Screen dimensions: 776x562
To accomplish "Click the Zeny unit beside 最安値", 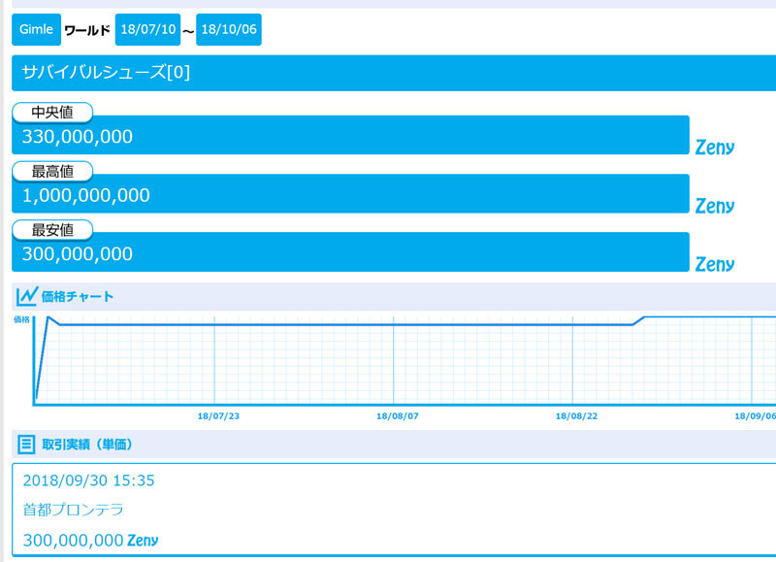I will coord(715,264).
